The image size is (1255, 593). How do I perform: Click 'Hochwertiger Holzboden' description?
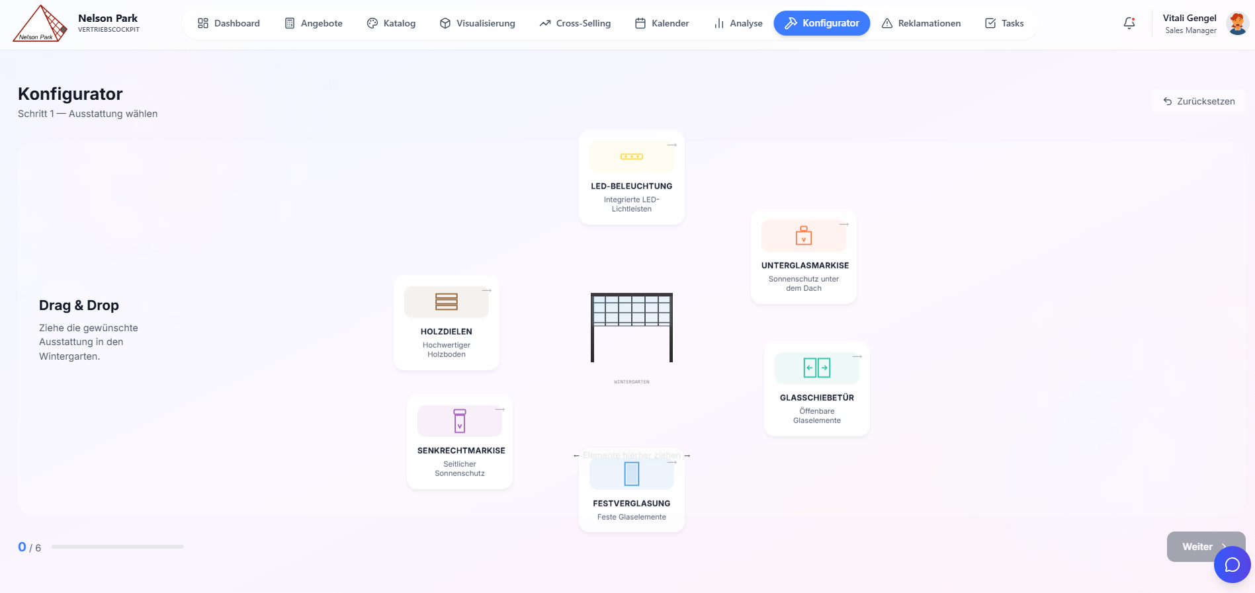pos(447,350)
